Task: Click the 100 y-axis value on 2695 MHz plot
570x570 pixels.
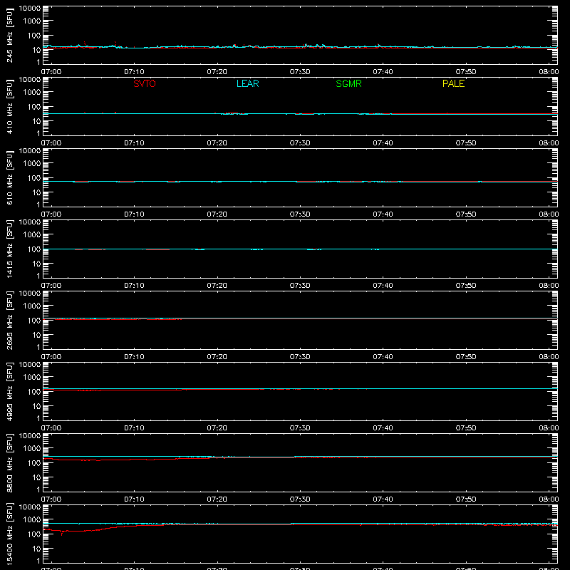Action: (x=34, y=321)
